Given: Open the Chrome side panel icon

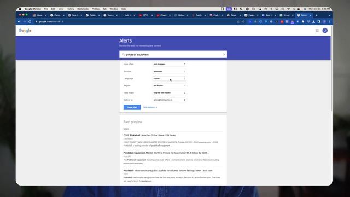Looking at the screenshot, I should [x=319, y=22].
